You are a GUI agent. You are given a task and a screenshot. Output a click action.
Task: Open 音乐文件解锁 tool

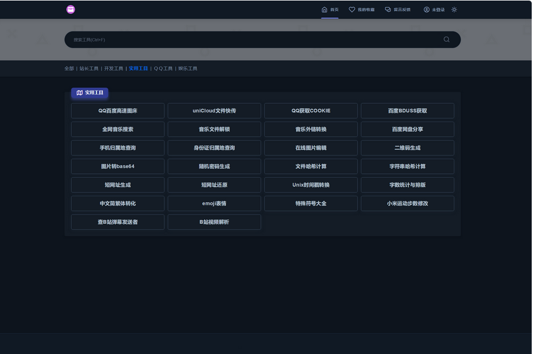214,129
